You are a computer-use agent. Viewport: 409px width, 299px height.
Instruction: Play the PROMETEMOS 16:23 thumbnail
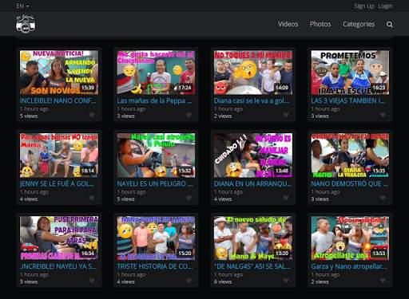click(350, 73)
